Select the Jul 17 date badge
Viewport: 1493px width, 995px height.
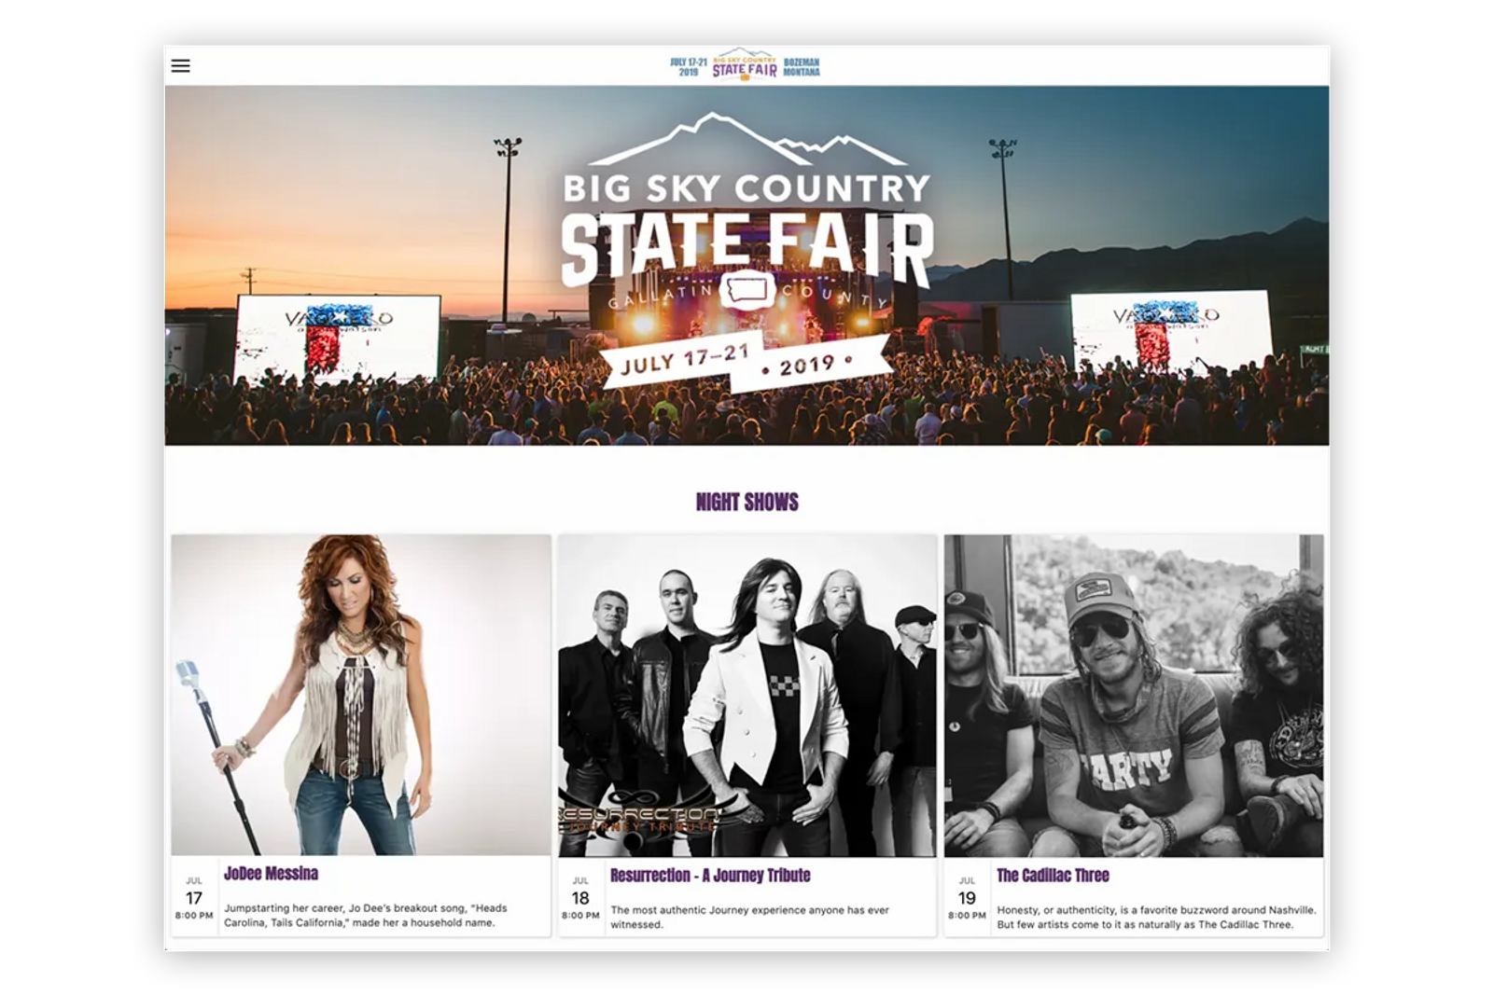coord(194,898)
